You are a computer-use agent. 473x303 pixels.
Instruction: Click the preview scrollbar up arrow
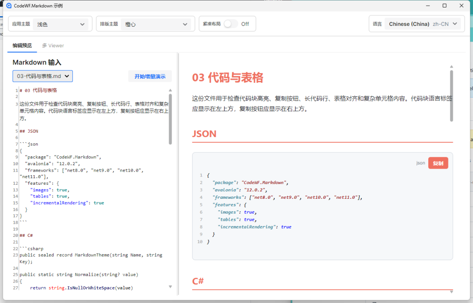click(x=452, y=67)
